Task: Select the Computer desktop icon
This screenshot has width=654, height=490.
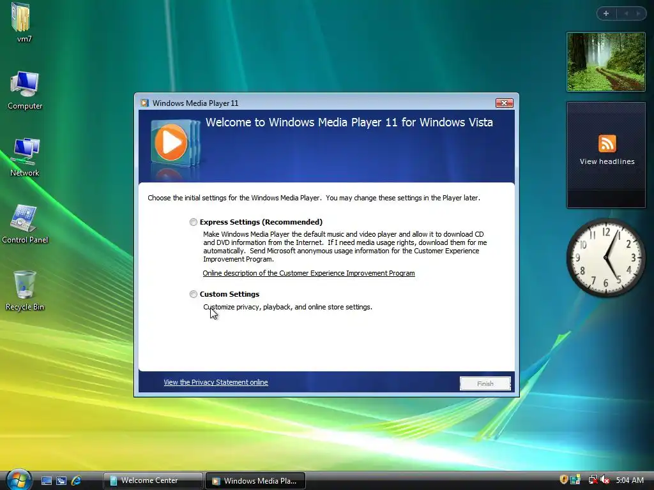Action: pos(25,91)
